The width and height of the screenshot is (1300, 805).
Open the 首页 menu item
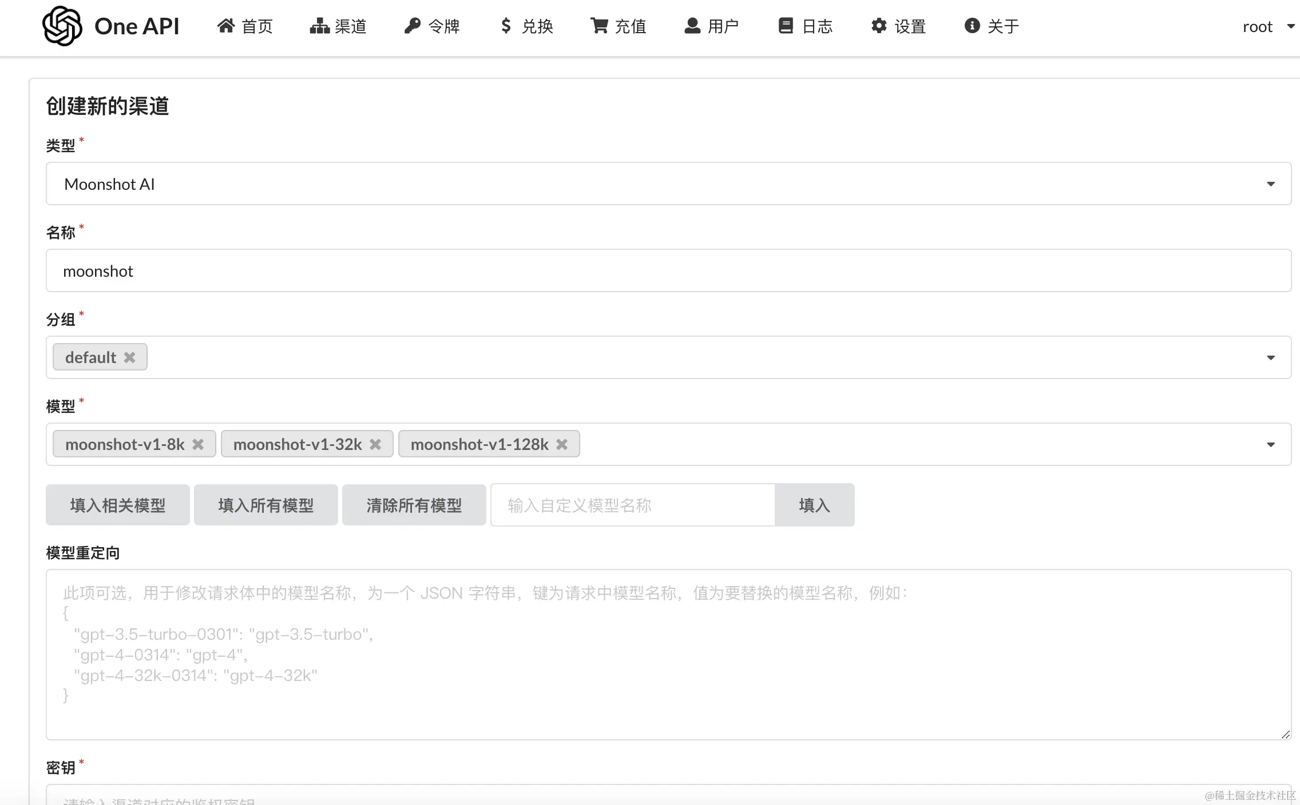[245, 26]
